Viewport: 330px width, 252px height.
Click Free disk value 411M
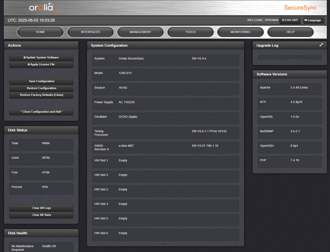click(45, 172)
